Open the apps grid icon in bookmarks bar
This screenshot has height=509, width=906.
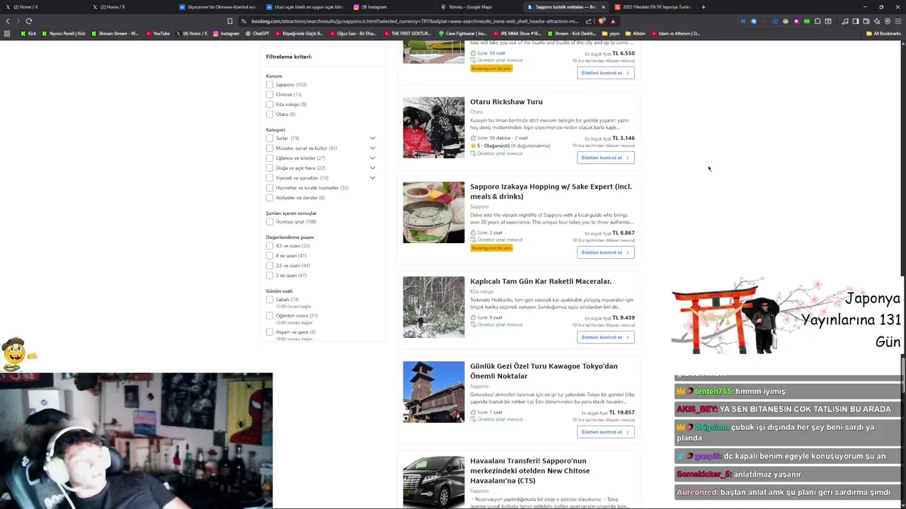click(x=7, y=33)
